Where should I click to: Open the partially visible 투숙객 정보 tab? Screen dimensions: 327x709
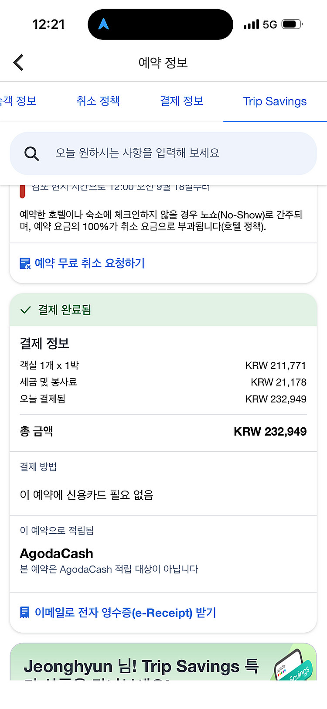click(x=18, y=101)
